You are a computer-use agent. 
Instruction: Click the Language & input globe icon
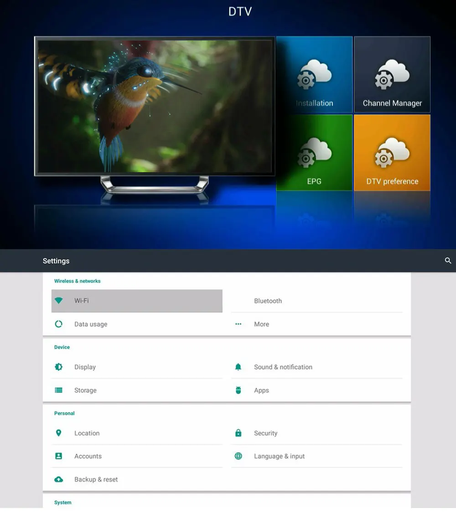coord(238,456)
